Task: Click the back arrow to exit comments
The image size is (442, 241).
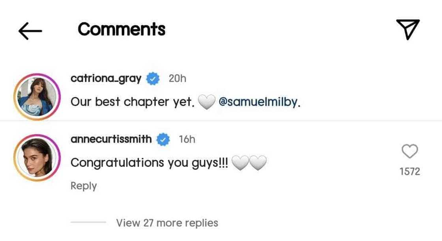Action: (30, 30)
